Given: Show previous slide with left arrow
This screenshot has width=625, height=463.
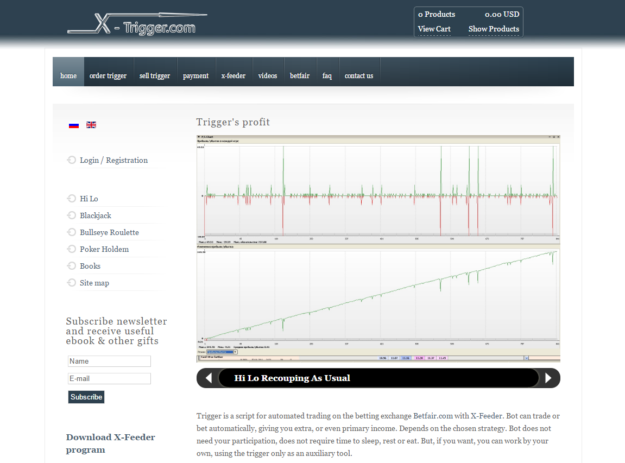Looking at the screenshot, I should (209, 378).
